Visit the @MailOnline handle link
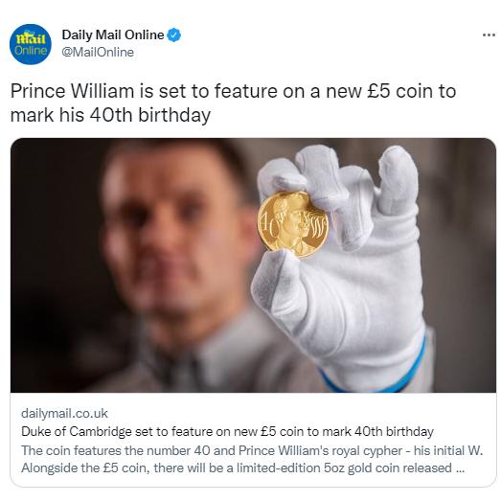Viewport: 501px width, 502px height. [98, 52]
